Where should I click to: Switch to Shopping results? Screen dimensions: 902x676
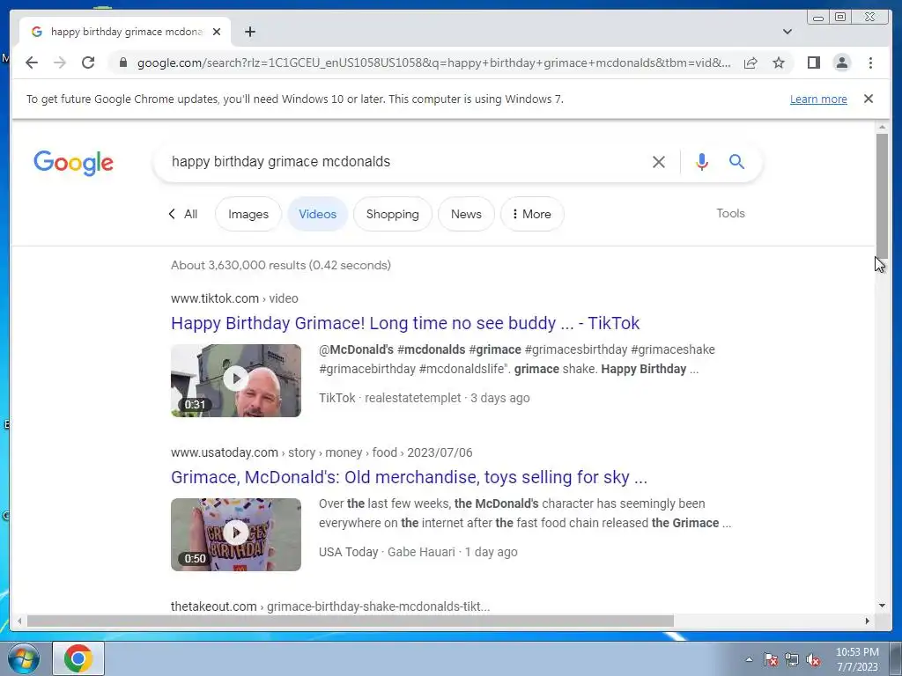[x=392, y=214]
